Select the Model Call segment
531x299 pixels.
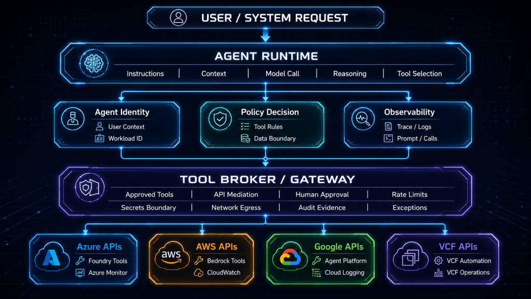click(282, 74)
